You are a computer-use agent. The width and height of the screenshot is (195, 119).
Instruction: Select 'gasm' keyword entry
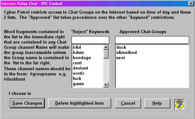click(88, 84)
